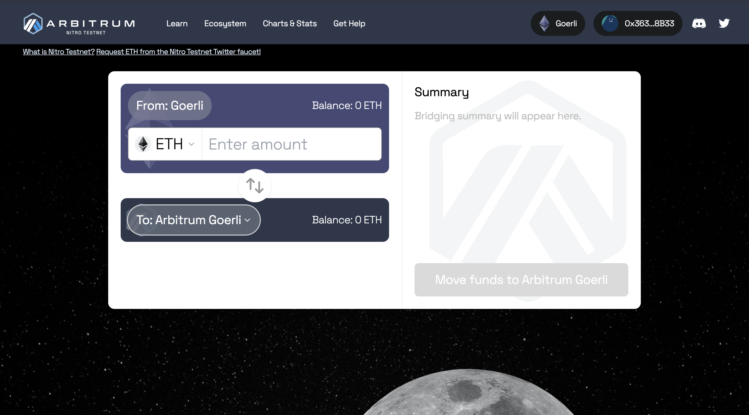Open the To: Arbitrum Goerli dropdown
749x415 pixels.
tap(193, 220)
